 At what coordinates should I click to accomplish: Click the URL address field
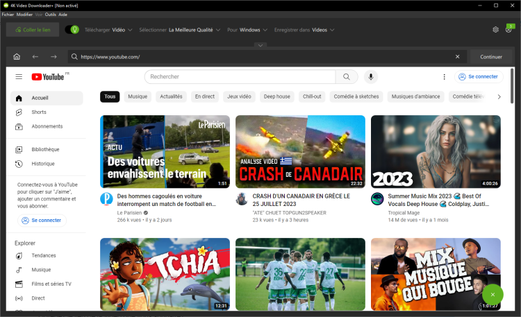(267, 57)
